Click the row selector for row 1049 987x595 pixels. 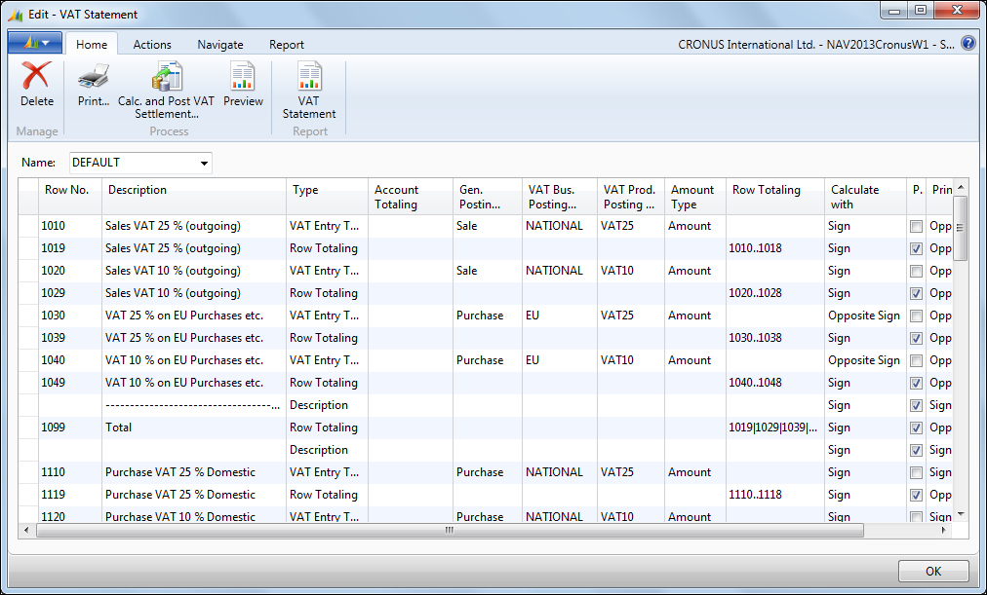point(28,384)
